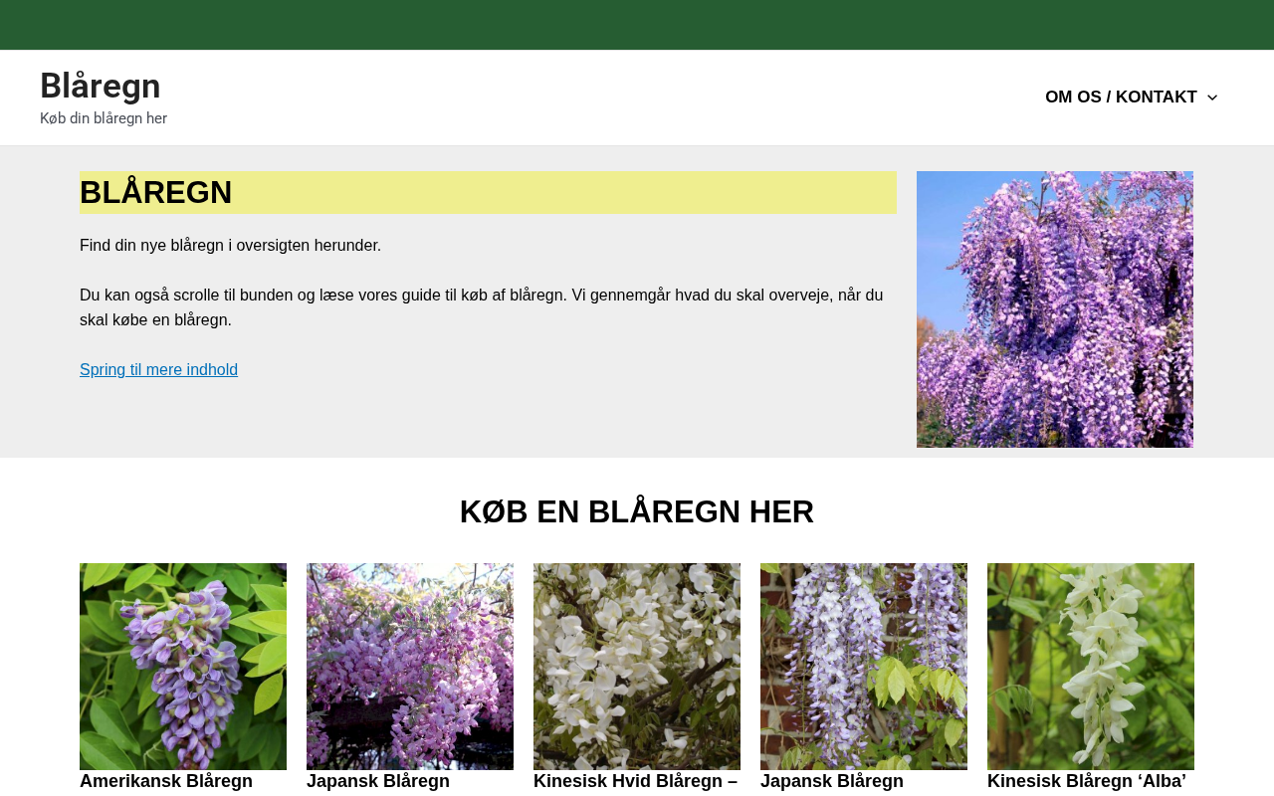
Task: Click the Amerikansk Blåregn product title
Action: (166, 782)
